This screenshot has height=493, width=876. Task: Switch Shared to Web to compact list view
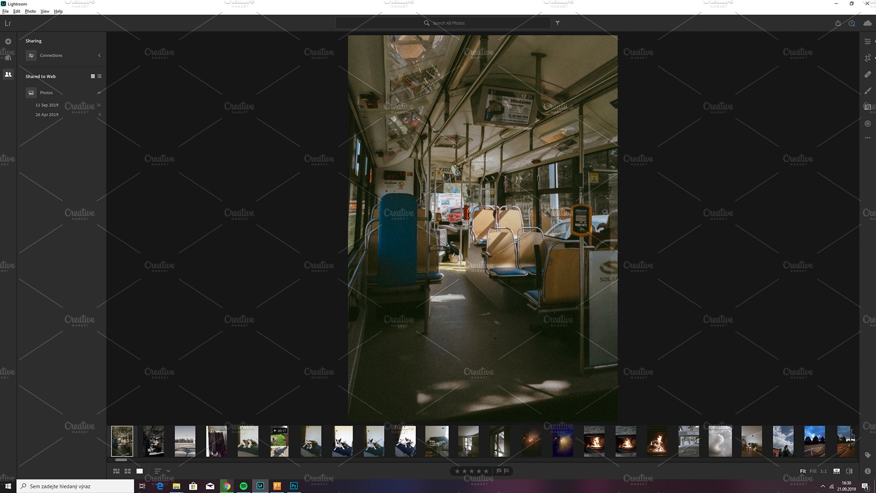tap(93, 76)
